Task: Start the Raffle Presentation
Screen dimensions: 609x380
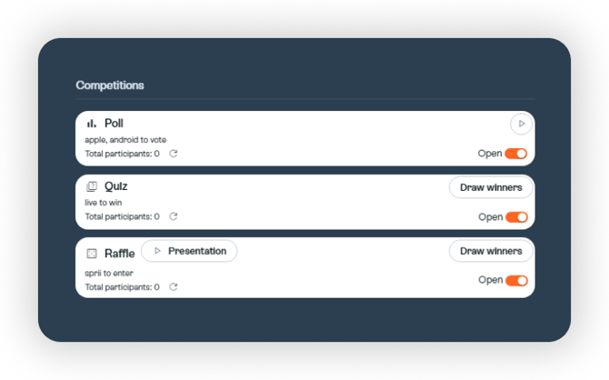Action: click(x=190, y=251)
